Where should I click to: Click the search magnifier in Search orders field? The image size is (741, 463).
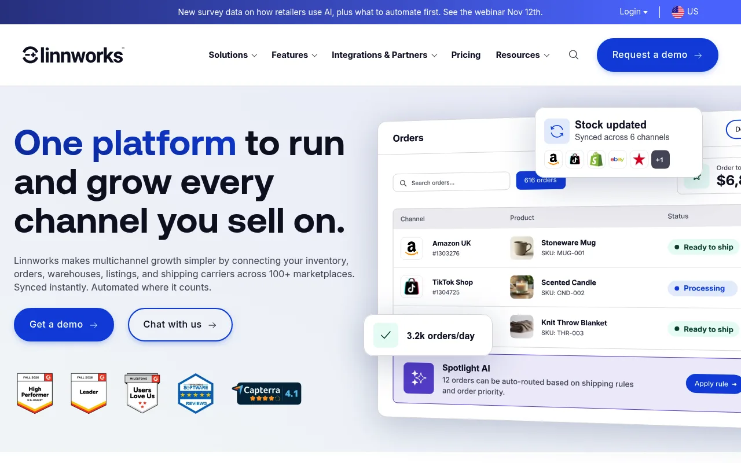click(403, 183)
